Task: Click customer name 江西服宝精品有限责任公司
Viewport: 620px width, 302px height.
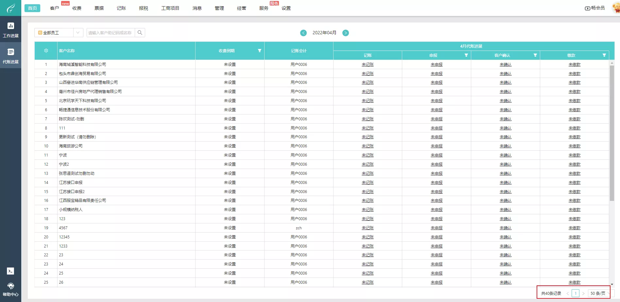Action: 82,201
